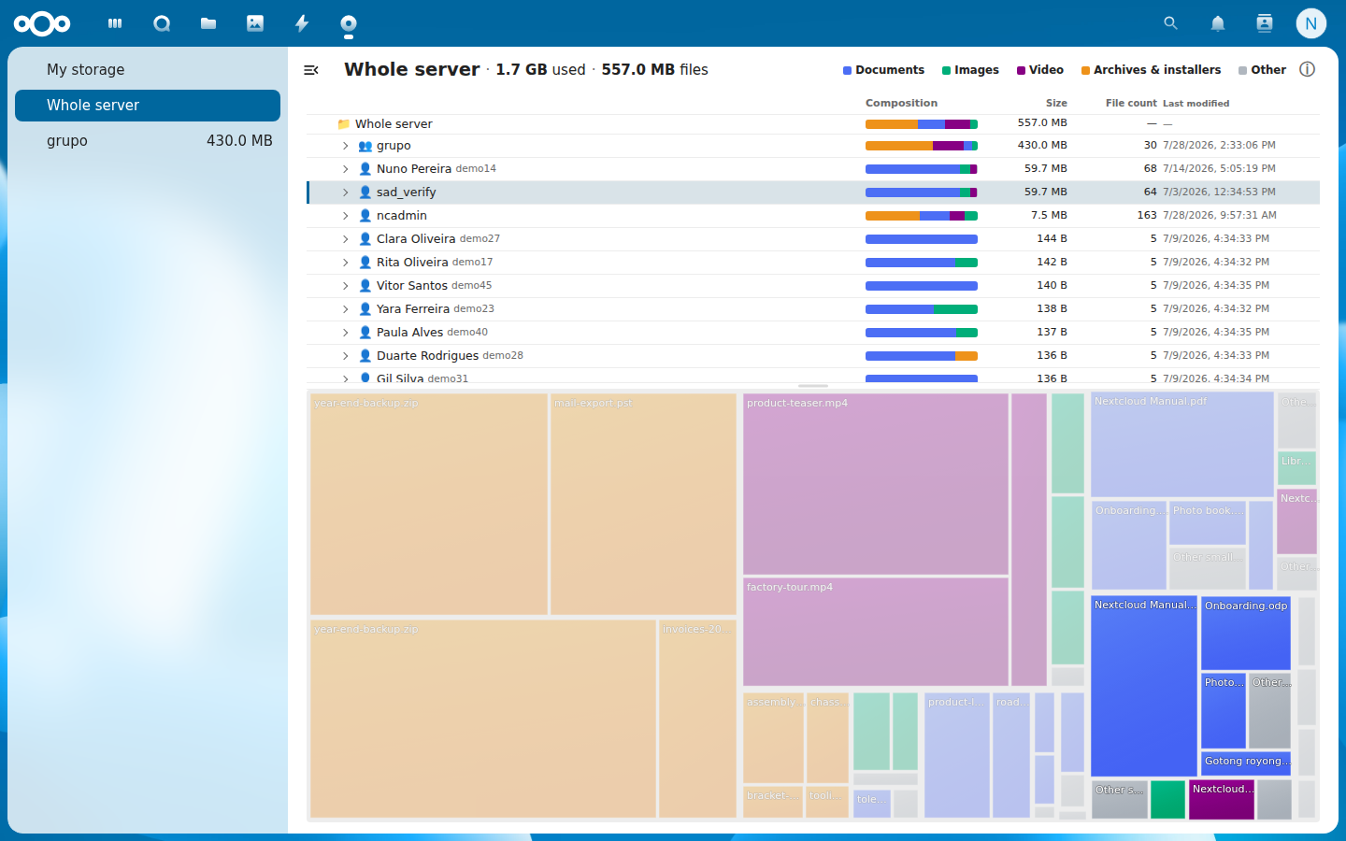Expand the grupo row in the table

pyautogui.click(x=346, y=146)
